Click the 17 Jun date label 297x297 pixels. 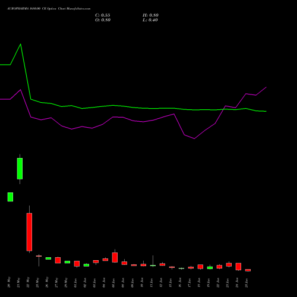(189, 283)
